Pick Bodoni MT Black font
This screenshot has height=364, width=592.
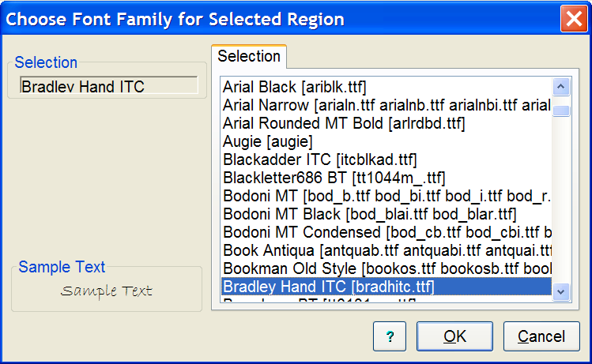click(370, 213)
